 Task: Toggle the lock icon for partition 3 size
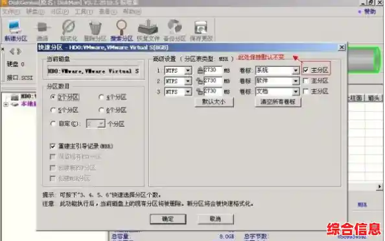[x=200, y=92]
